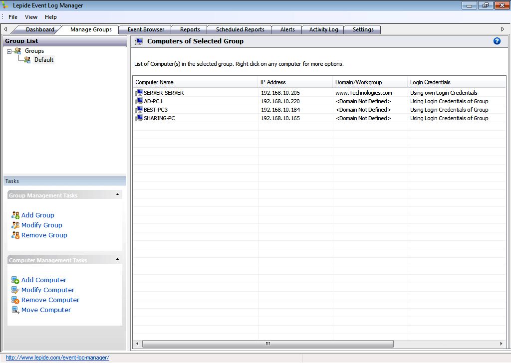
Task: Go to the Activity Log tab
Action: click(x=323, y=29)
